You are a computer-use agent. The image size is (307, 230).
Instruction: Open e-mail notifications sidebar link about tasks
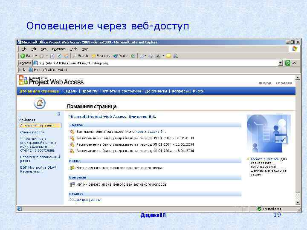[x=38, y=144]
